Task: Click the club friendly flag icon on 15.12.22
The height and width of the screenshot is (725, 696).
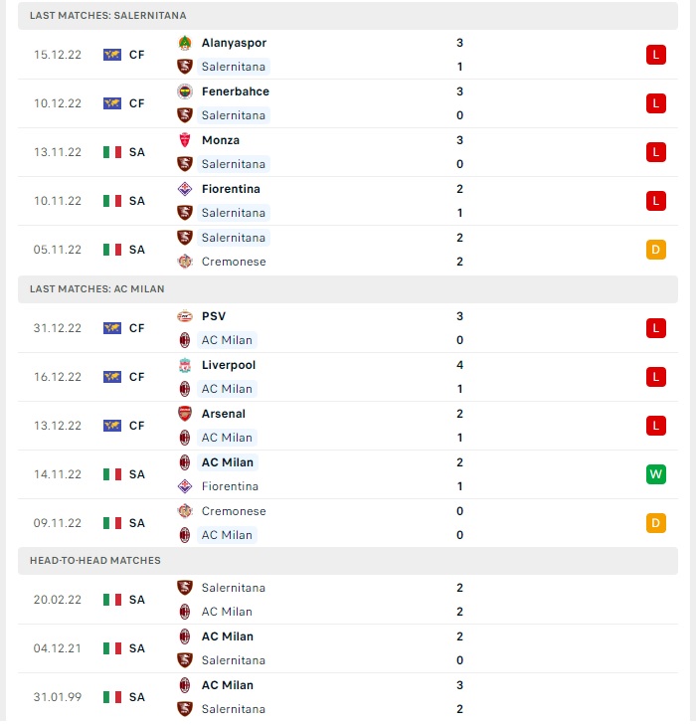Action: point(112,55)
